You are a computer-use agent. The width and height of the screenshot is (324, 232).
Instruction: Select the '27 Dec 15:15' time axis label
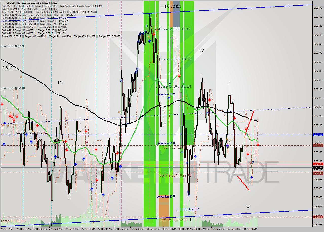(88, 229)
